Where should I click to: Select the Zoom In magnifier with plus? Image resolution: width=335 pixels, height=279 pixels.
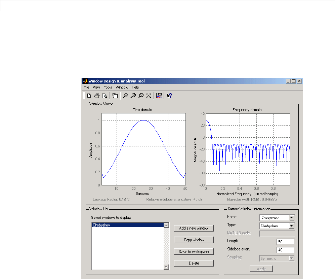(125, 96)
